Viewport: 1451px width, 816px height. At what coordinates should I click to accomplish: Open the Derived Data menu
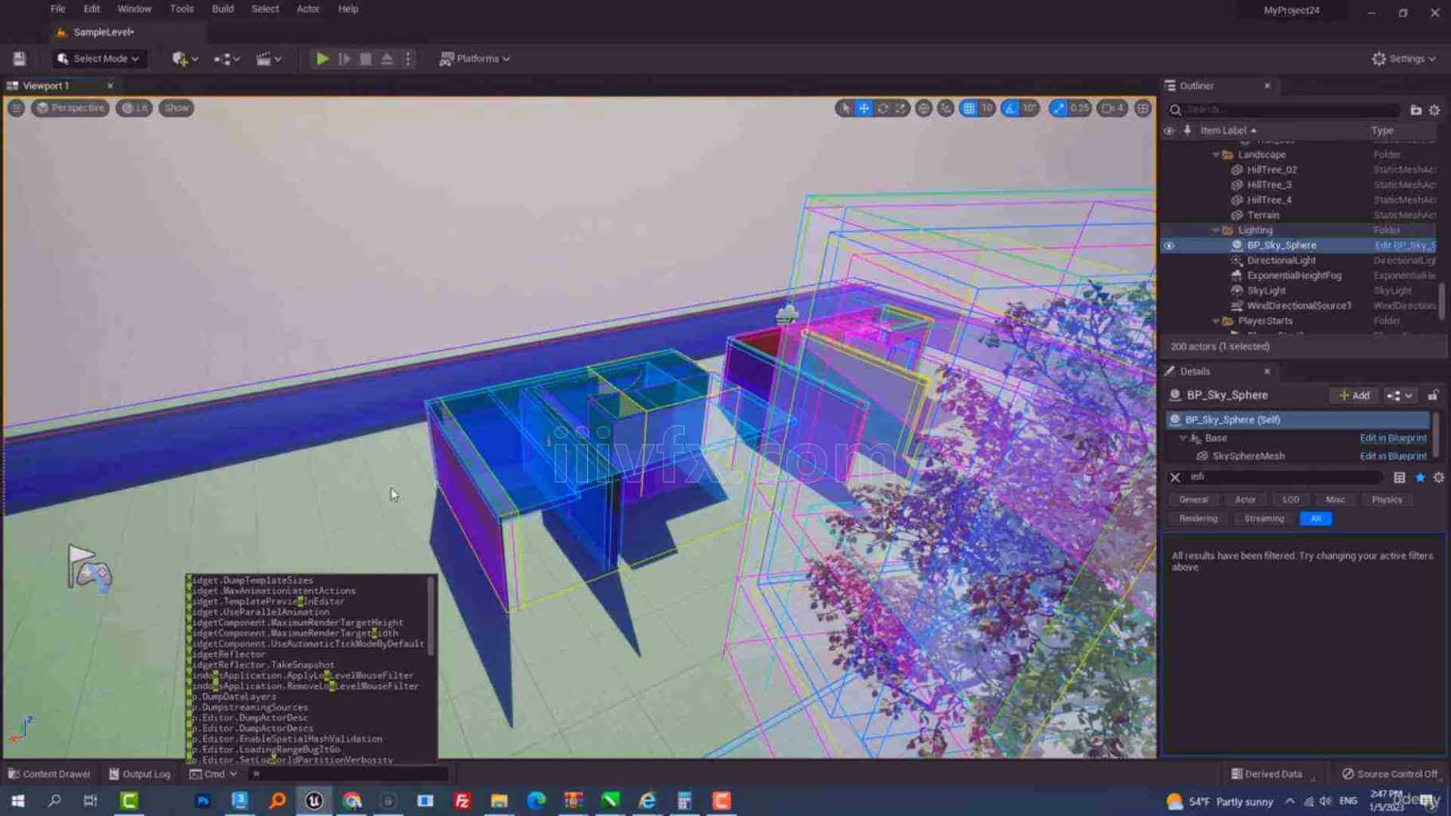(1267, 774)
